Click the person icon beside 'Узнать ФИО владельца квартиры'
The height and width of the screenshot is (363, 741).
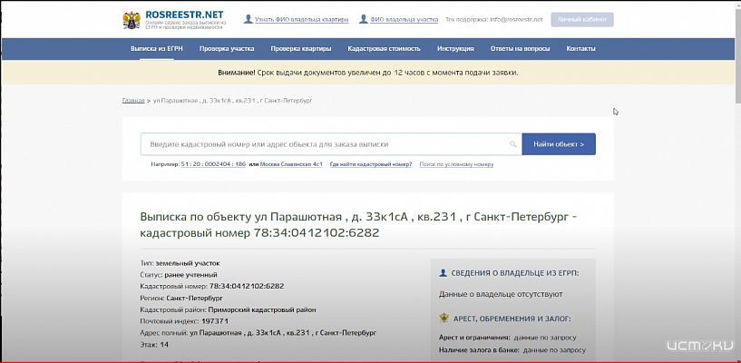tap(247, 18)
